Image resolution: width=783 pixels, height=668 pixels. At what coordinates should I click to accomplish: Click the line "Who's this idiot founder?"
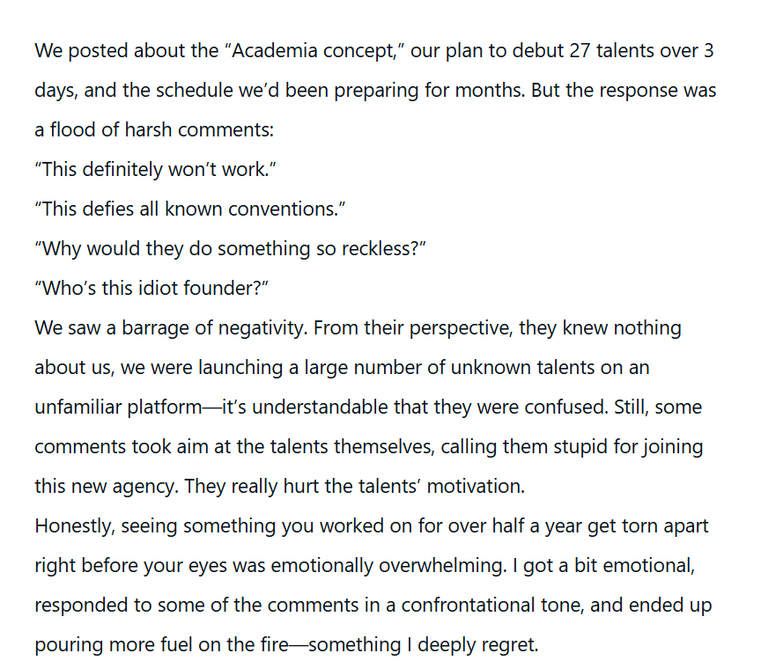tap(151, 289)
